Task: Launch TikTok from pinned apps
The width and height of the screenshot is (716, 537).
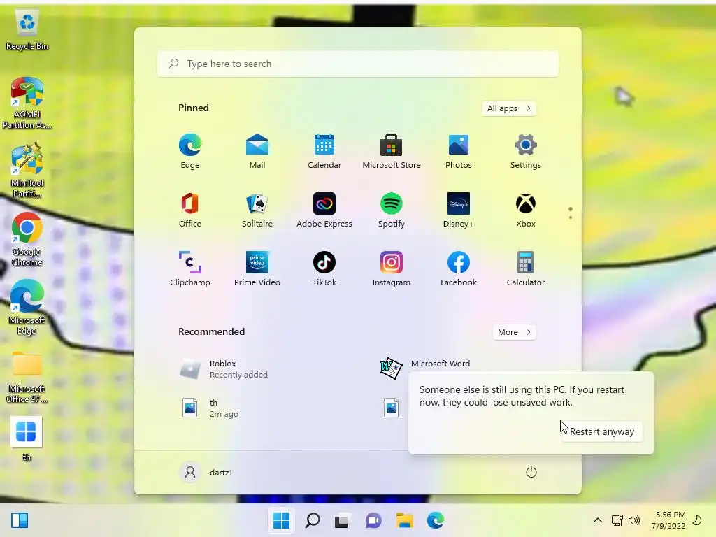Action: [x=324, y=269]
